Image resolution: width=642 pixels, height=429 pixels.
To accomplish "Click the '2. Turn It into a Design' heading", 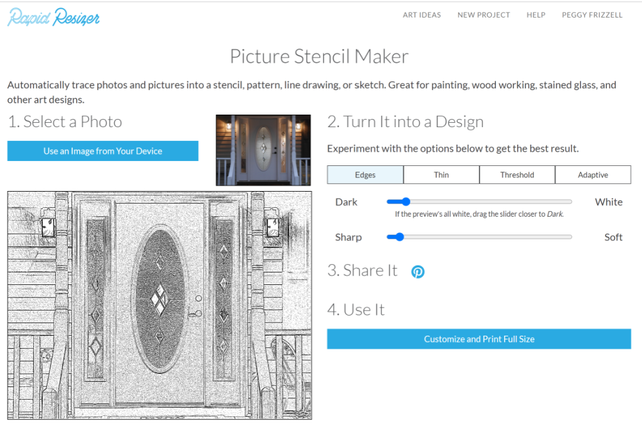I will tap(406, 122).
